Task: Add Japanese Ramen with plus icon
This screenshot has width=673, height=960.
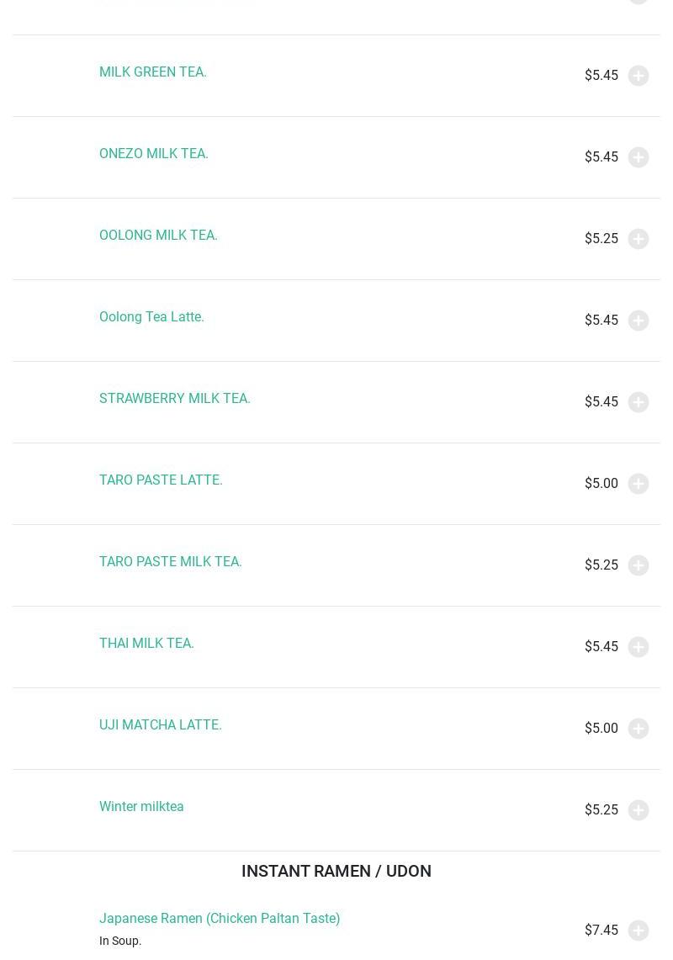Action: [639, 931]
